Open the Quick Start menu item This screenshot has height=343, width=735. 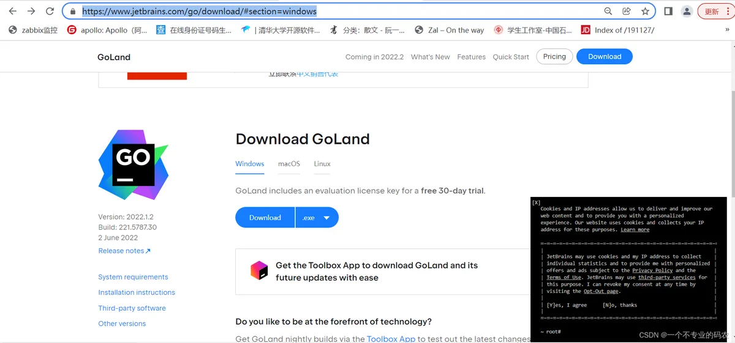click(x=511, y=57)
